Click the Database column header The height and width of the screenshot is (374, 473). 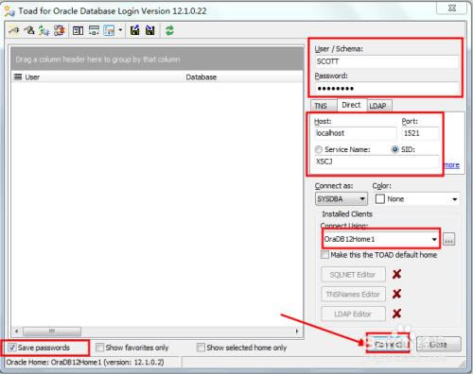click(243, 76)
